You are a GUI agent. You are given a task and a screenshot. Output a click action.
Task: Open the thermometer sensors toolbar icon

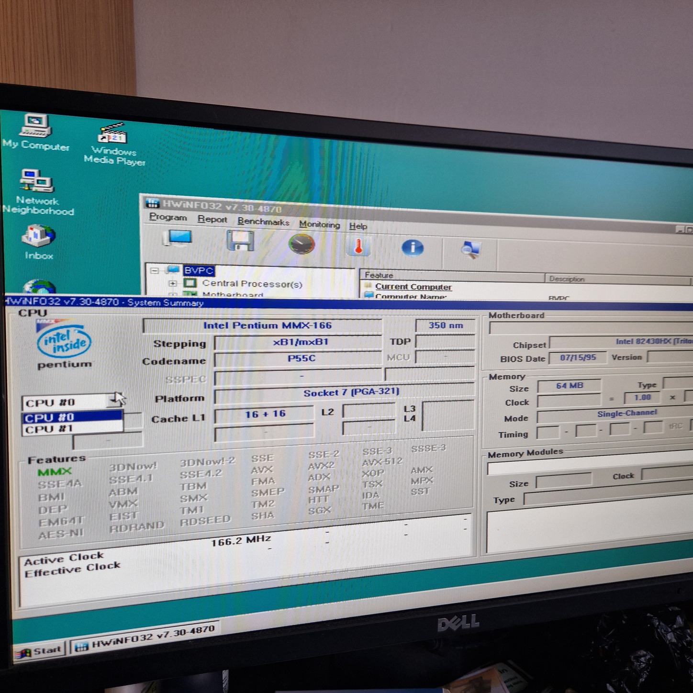[x=358, y=246]
